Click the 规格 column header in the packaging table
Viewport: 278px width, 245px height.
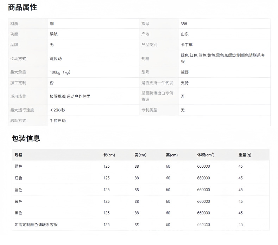click(x=18, y=155)
